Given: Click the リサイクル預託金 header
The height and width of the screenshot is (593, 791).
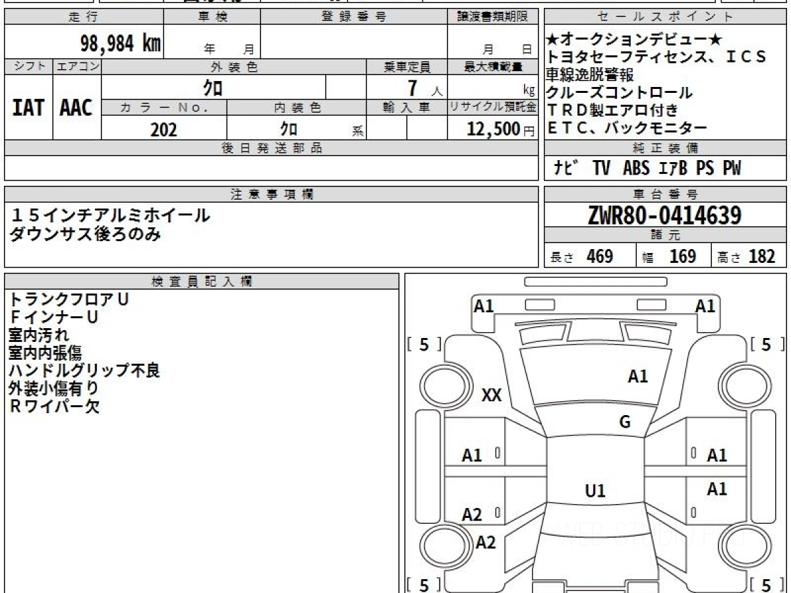Looking at the screenshot, I should (x=493, y=107).
